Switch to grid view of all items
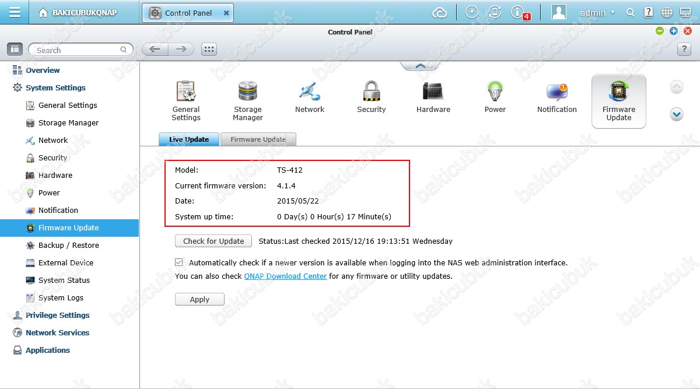Image resolution: width=700 pixels, height=389 pixels. click(209, 50)
